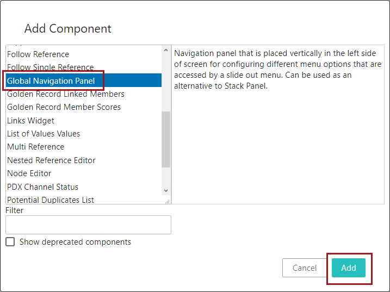390x292 pixels.
Task: Select Links Widget from the list
Action: tap(31, 121)
